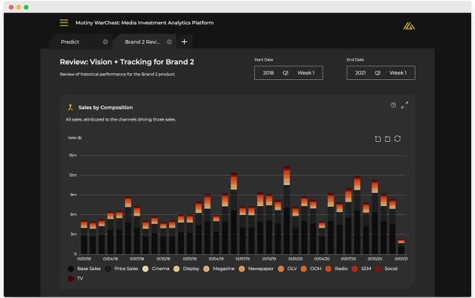This screenshot has height=298, width=475.
Task: Change End Date quarter Q1
Action: [377, 72]
